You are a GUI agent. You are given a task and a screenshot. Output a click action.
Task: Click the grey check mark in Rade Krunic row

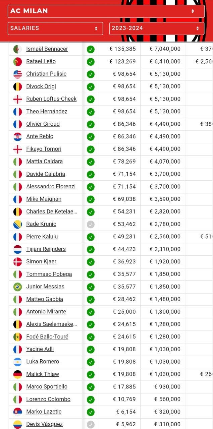pos(91,225)
